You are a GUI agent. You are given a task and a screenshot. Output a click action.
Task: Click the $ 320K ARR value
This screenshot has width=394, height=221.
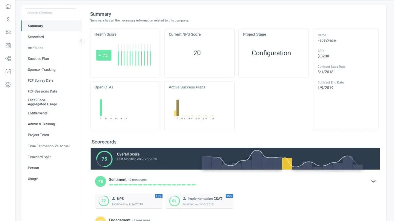(324, 56)
